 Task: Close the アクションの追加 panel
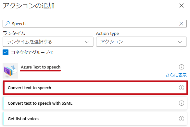tap(182, 5)
